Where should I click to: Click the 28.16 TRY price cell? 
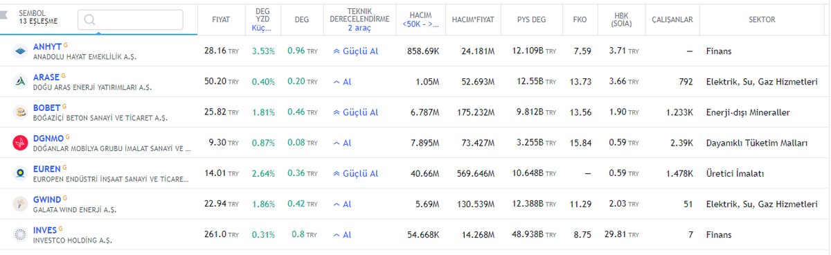coord(222,51)
